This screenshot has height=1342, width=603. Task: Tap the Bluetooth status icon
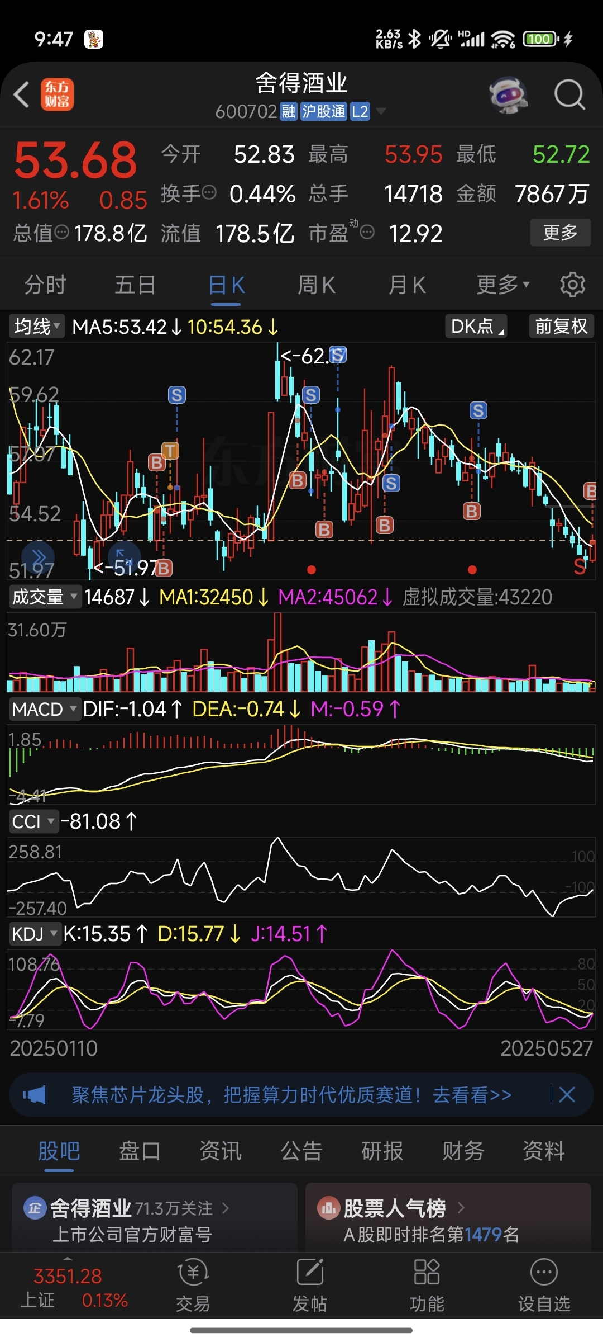[414, 39]
